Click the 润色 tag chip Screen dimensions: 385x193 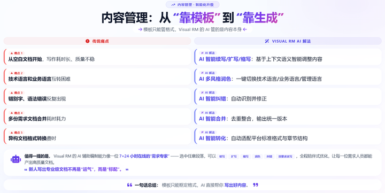(x=257, y=157)
